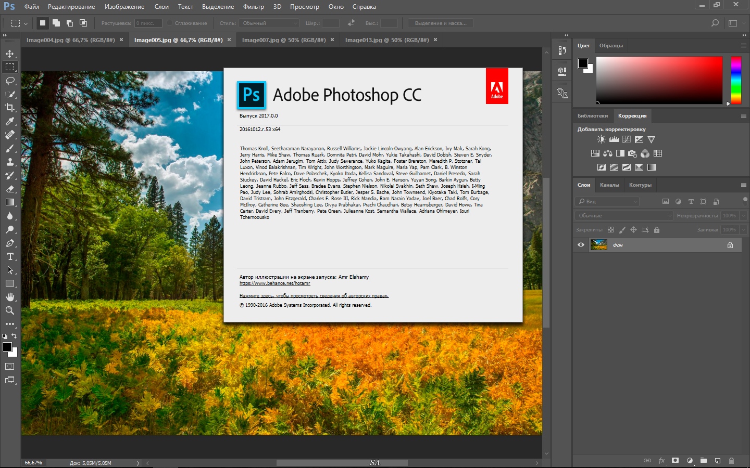Create a new layer button
Screen dimensions: 750x468
718,461
